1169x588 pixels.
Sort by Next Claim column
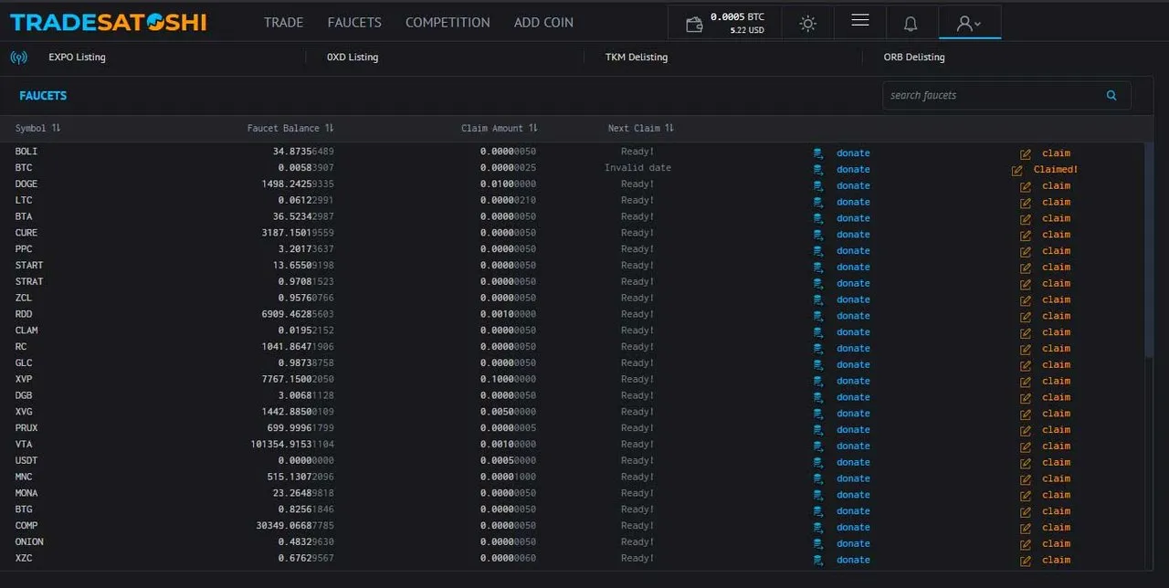tap(641, 128)
